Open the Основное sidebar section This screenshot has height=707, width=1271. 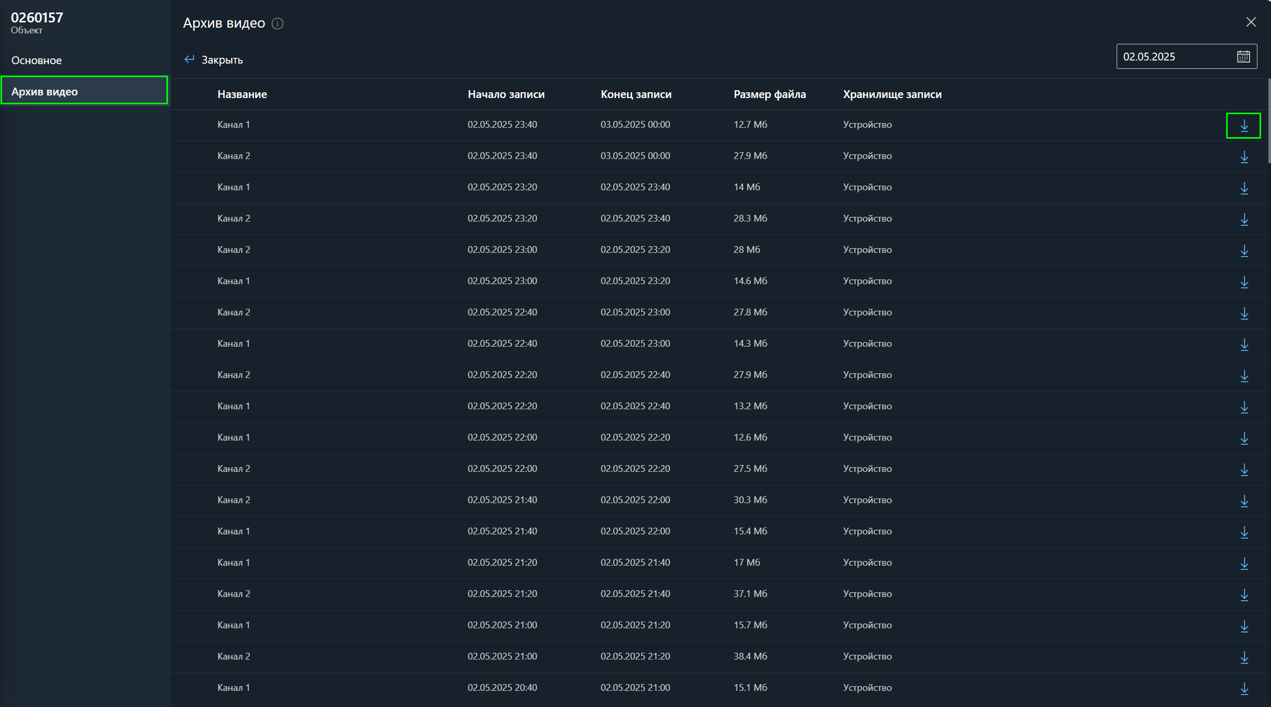tap(37, 60)
